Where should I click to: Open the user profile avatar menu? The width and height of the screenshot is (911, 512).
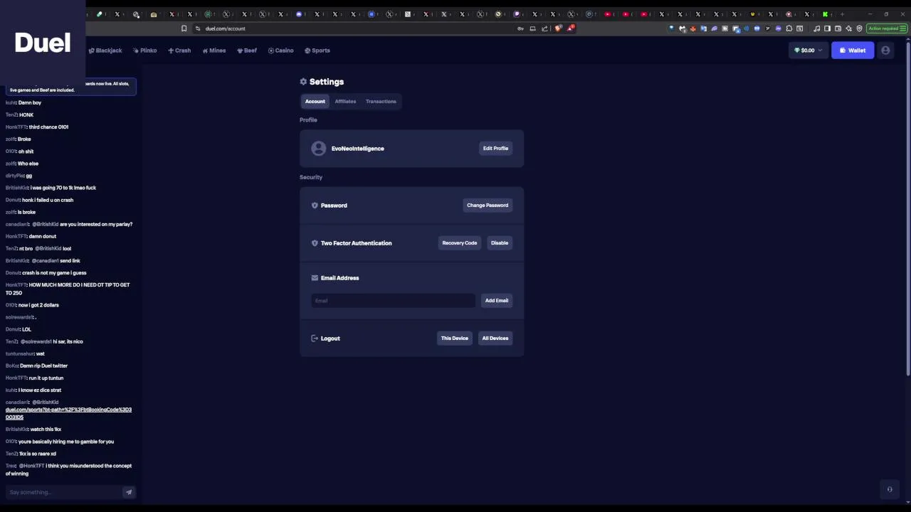coord(885,50)
